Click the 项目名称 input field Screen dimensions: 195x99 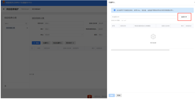(x=64, y=23)
